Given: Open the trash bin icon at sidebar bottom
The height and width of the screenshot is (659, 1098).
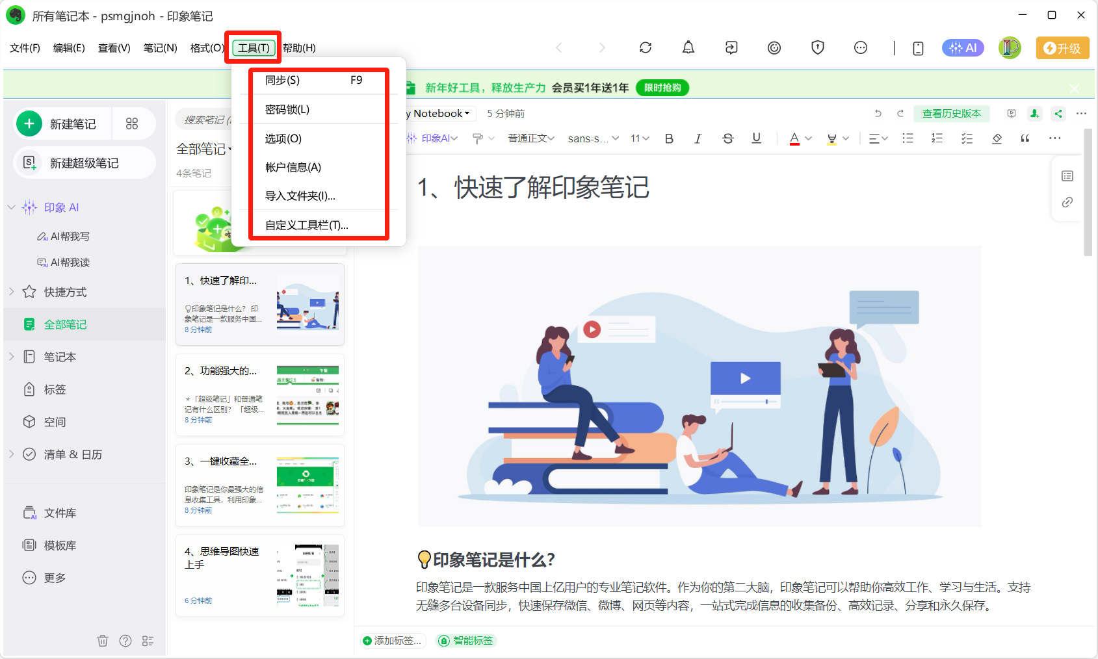Looking at the screenshot, I should click(103, 641).
